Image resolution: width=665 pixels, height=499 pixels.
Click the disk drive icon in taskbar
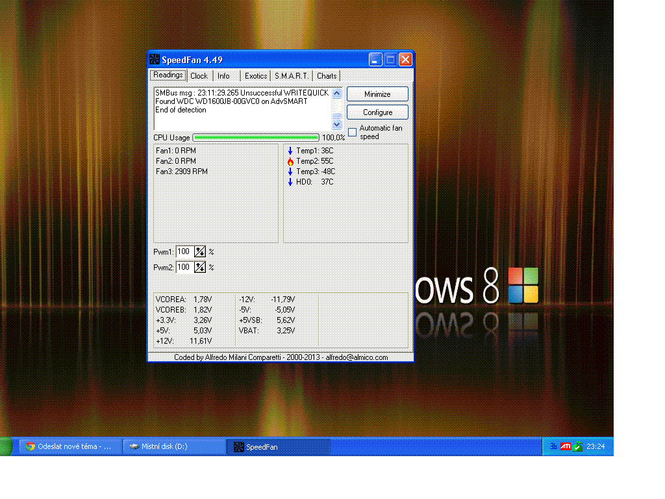click(x=134, y=446)
